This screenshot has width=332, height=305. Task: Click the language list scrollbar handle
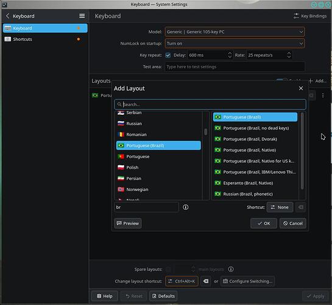[x=205, y=132]
